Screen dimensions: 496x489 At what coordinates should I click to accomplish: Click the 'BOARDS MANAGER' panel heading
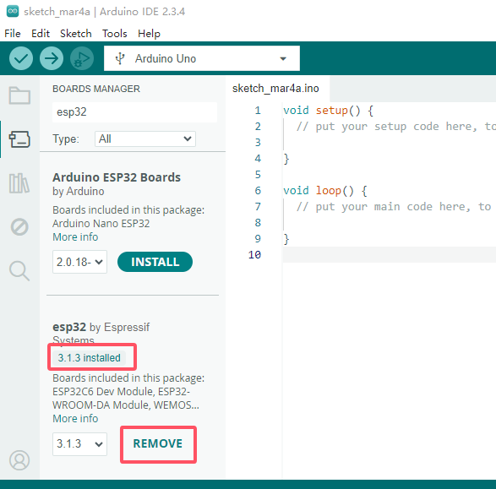(96, 89)
